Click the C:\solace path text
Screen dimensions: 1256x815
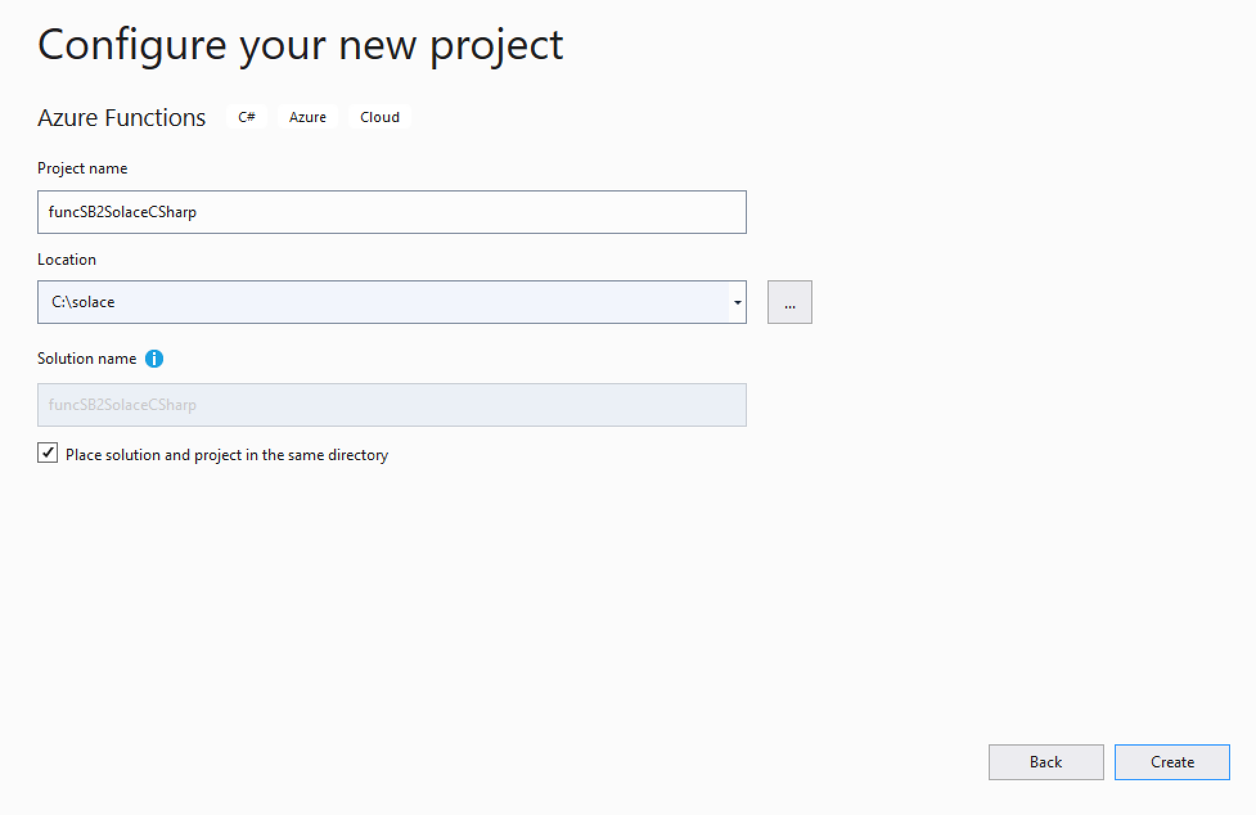click(x=84, y=302)
